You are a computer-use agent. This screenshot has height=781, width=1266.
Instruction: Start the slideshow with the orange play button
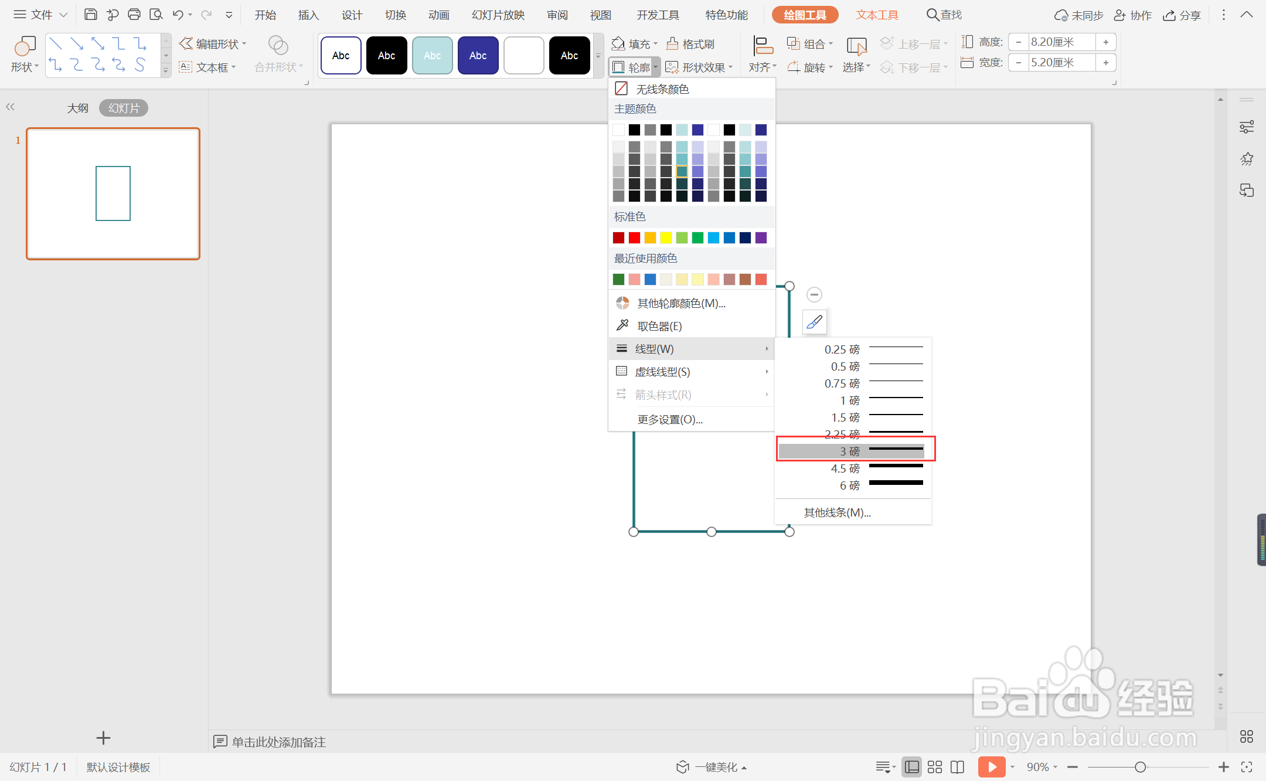(991, 766)
